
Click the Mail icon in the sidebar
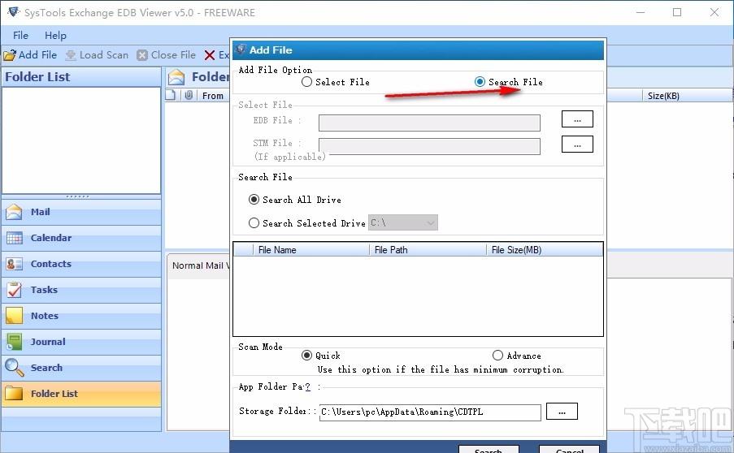(14, 212)
